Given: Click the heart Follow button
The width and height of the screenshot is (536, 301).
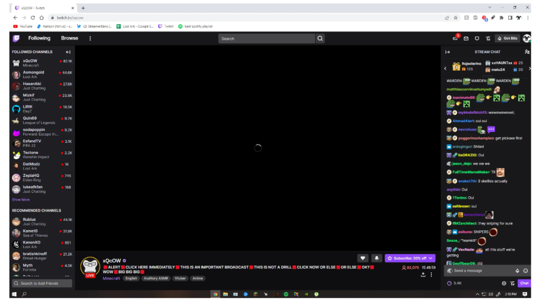Looking at the screenshot, I should tap(363, 258).
